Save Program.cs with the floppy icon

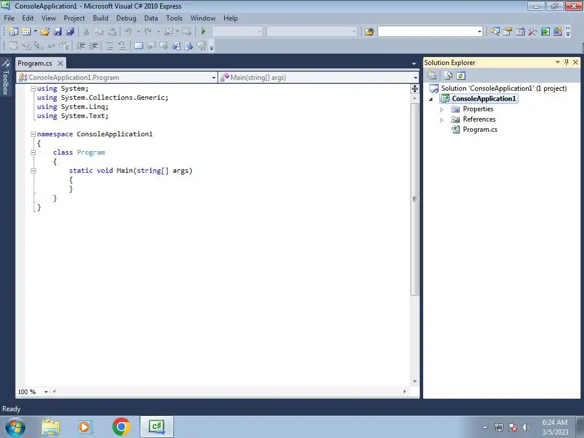[x=58, y=32]
